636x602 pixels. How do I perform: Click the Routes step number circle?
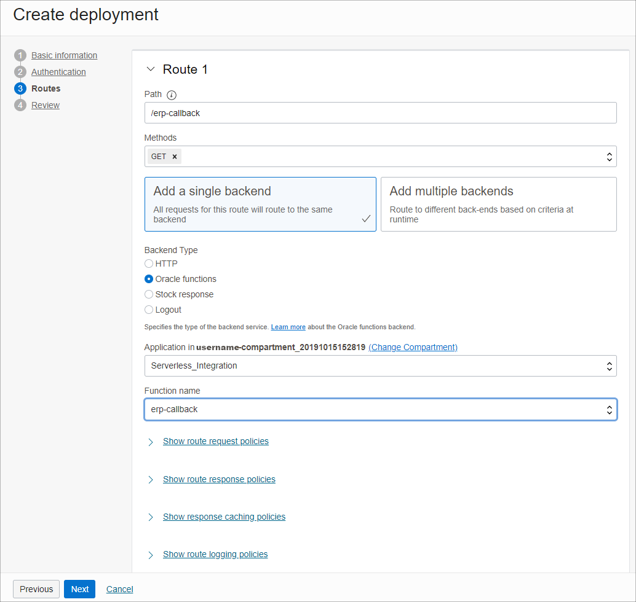tap(20, 88)
